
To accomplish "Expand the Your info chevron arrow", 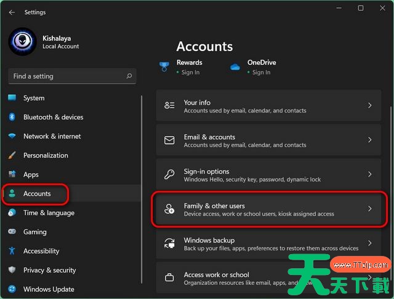I will 369,106.
